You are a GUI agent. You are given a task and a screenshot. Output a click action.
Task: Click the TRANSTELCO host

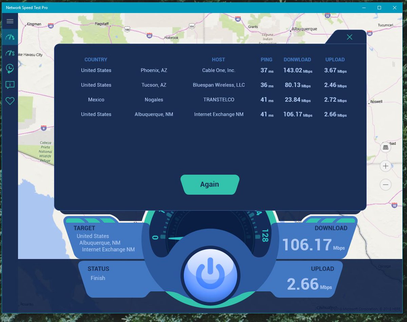219,100
